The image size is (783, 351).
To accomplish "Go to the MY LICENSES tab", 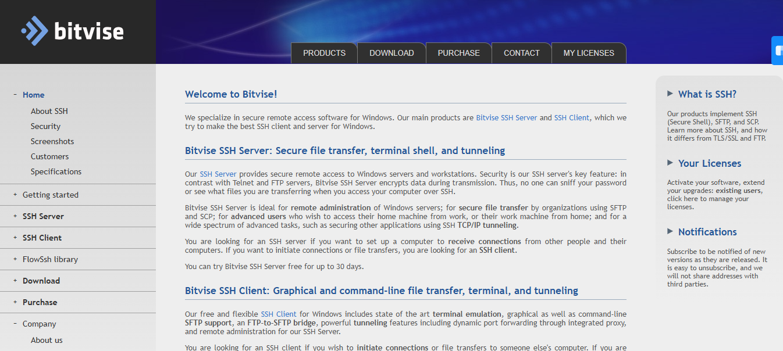I will coord(588,53).
